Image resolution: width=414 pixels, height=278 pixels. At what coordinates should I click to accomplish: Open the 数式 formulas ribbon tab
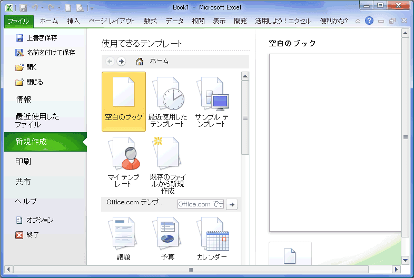click(150, 21)
